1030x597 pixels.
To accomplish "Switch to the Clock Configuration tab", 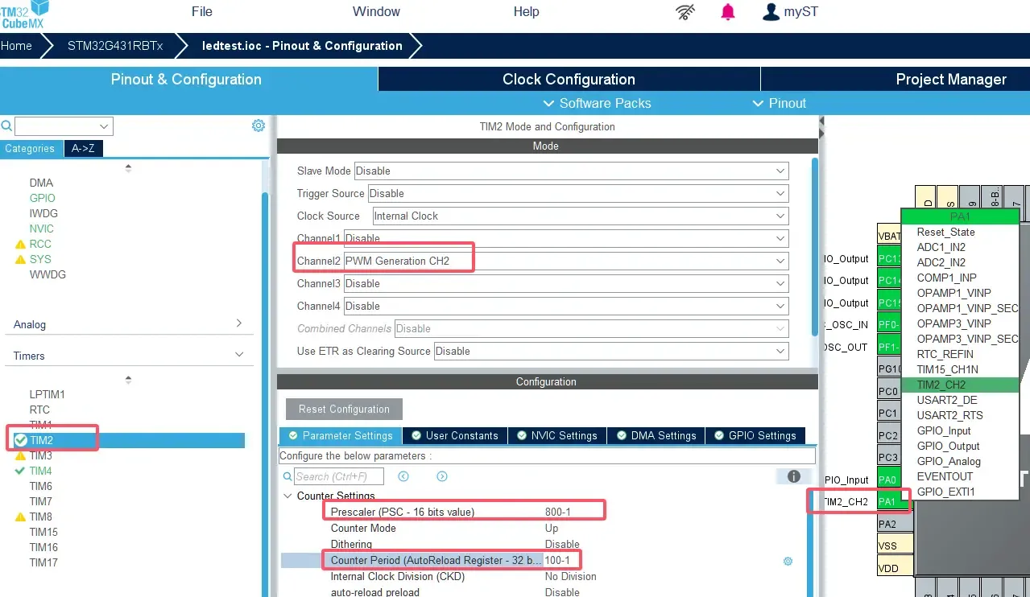I will click(569, 79).
